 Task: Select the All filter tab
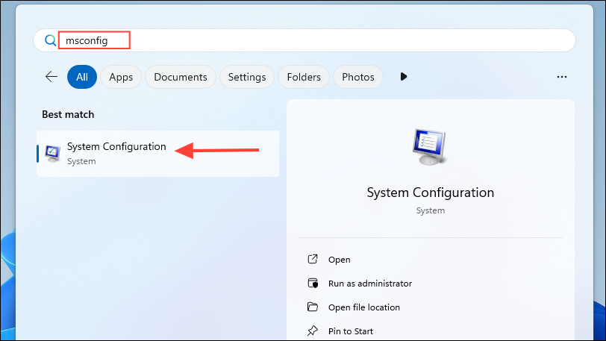pos(82,77)
